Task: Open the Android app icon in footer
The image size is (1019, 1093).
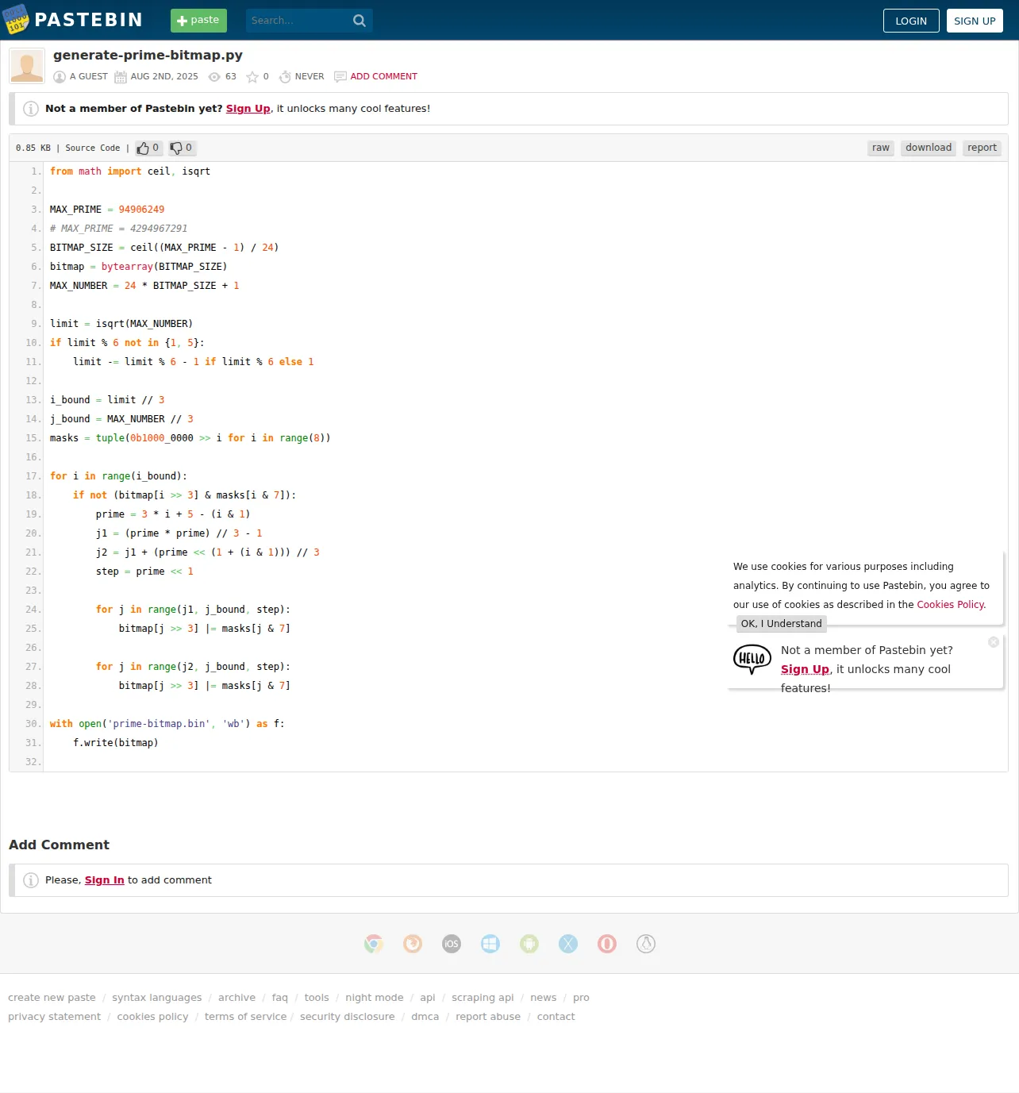Action: tap(529, 944)
